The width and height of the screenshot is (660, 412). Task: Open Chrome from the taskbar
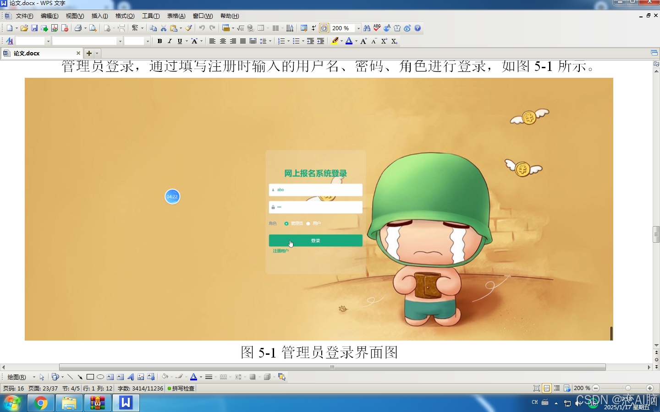coord(40,403)
